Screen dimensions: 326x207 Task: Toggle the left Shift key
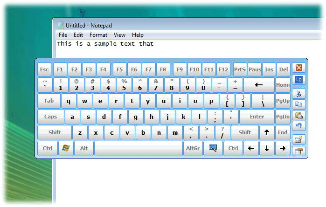tap(55, 132)
